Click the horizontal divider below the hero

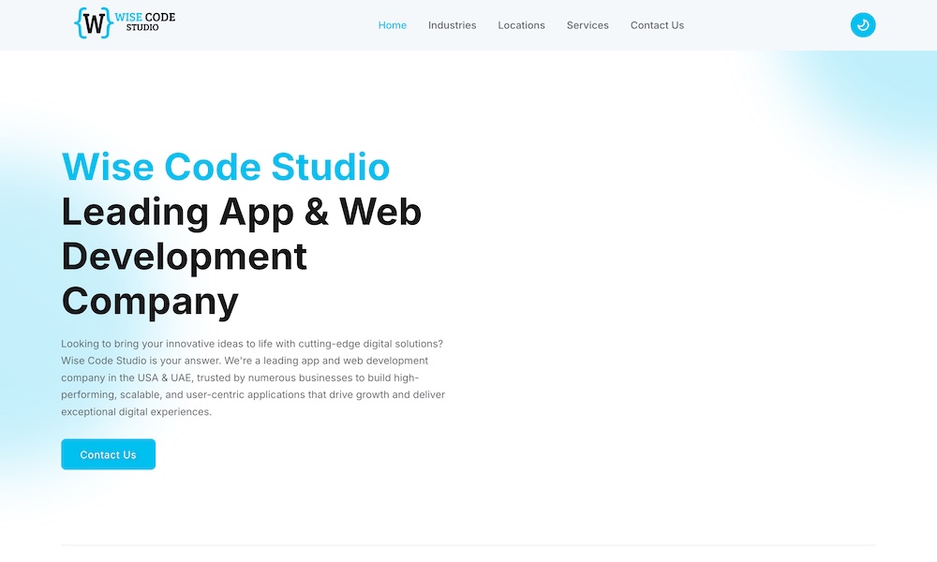coord(468,545)
